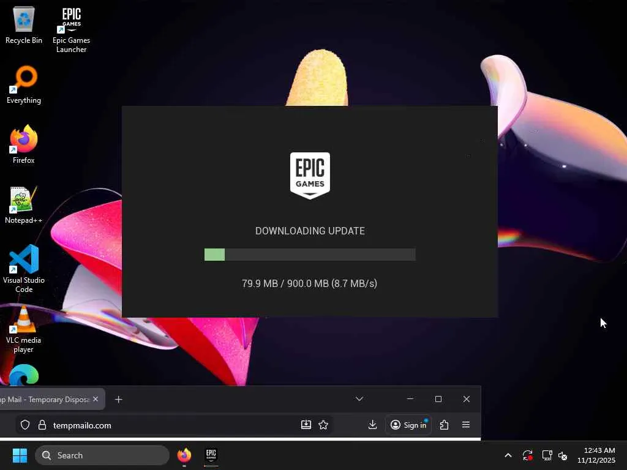Open the Firefox downloads panel
627x470 pixels.
tap(372, 425)
